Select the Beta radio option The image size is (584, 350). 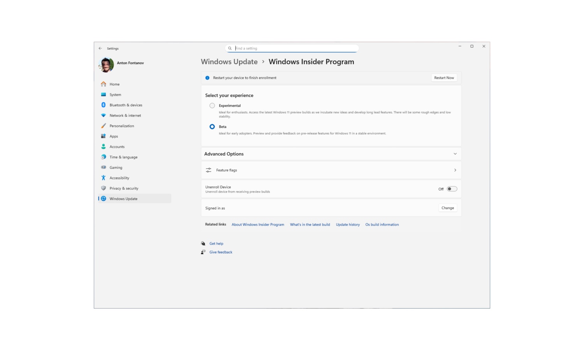tap(212, 127)
